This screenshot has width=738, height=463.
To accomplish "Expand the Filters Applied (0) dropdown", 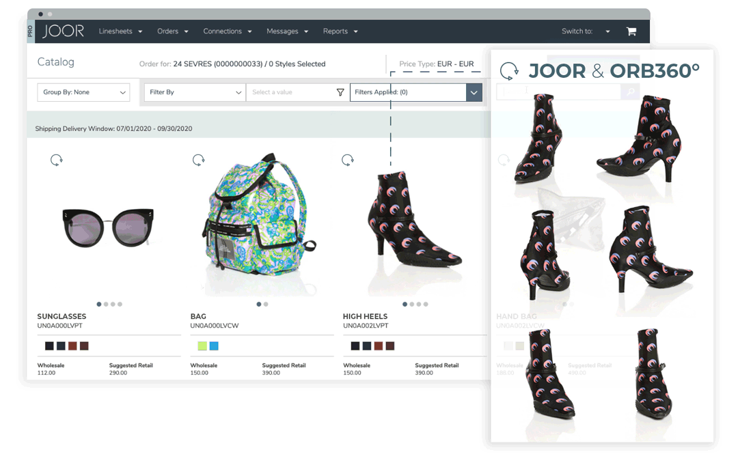I will (474, 92).
